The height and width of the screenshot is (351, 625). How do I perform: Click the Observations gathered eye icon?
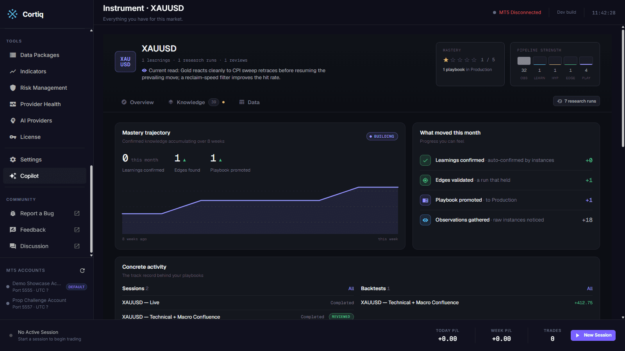pos(425,220)
